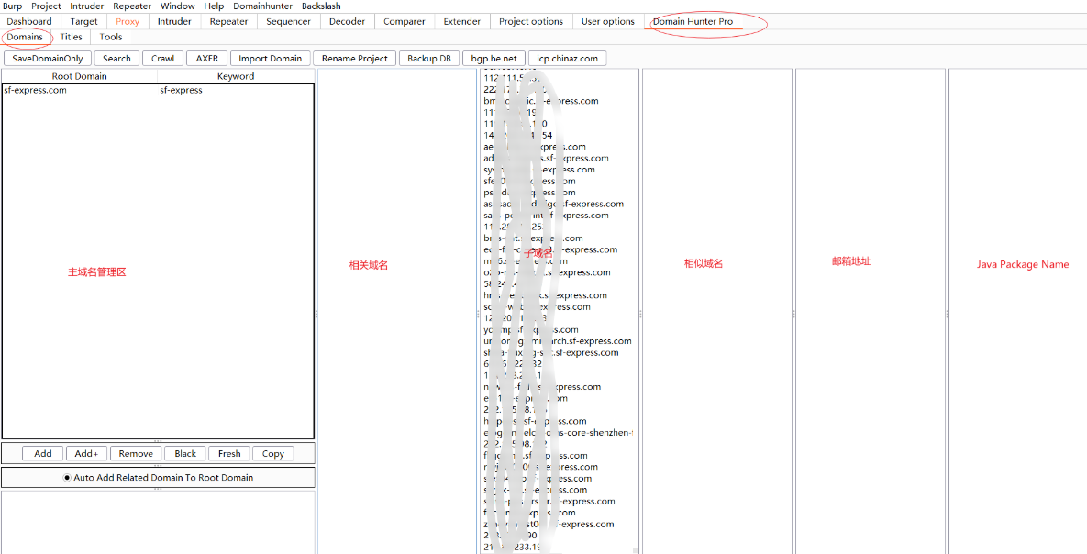The width and height of the screenshot is (1087, 554).
Task: Click the SaveDomainOnly button
Action: click(x=47, y=58)
